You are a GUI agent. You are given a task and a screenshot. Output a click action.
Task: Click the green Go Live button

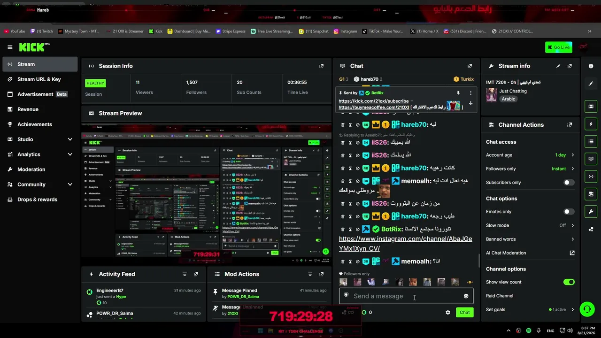(558, 47)
